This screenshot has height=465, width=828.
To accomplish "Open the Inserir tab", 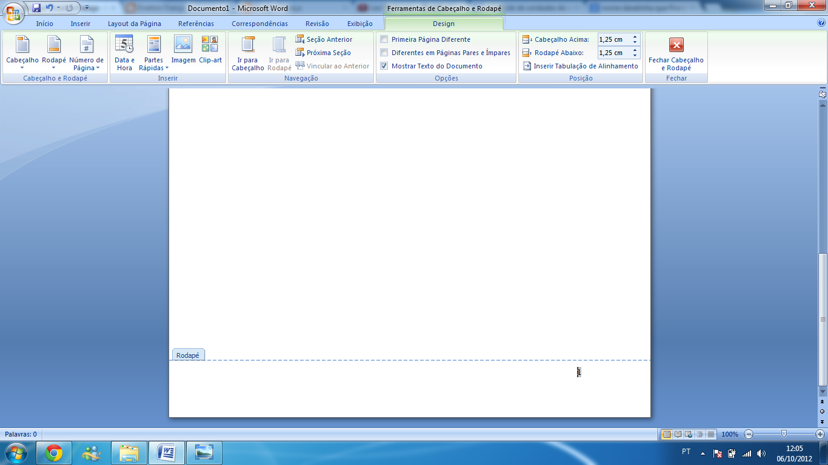I will tap(80, 24).
